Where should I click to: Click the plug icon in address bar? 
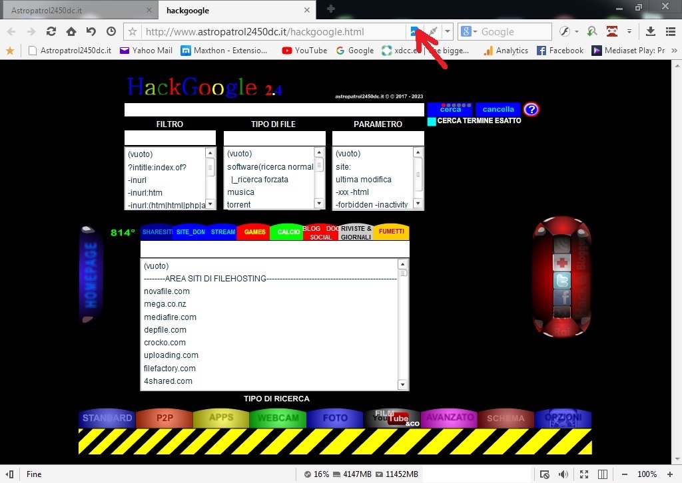(x=433, y=31)
